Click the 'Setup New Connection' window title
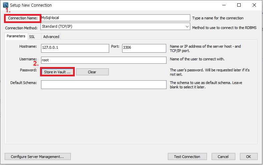263x165 pixels. tap(31, 5)
